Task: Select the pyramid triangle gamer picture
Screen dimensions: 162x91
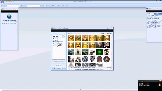Action: click(x=71, y=65)
